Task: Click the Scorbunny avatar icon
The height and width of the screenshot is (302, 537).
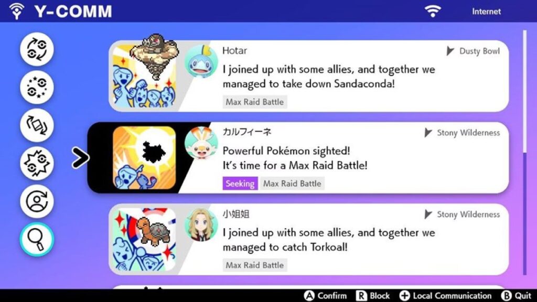Action: click(201, 143)
